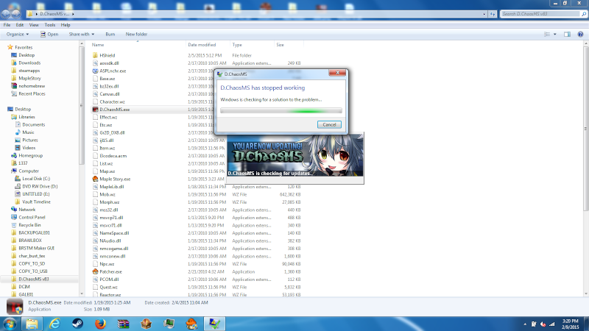The image size is (589, 331).
Task: Open the Tools menu
Action: pyautogui.click(x=49, y=25)
